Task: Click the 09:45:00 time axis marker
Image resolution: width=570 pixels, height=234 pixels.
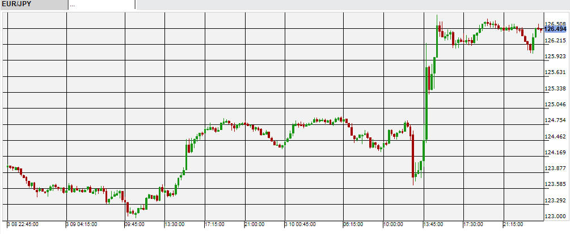Action: click(x=135, y=224)
